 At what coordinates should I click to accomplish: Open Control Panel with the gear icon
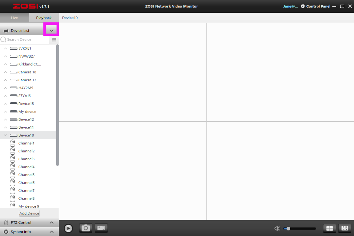303,6
